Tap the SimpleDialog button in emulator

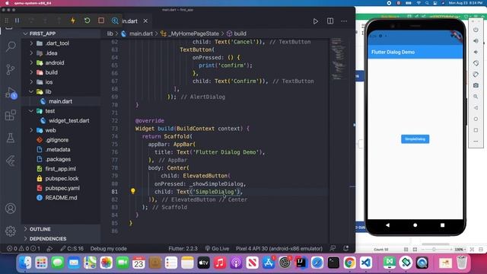point(415,139)
